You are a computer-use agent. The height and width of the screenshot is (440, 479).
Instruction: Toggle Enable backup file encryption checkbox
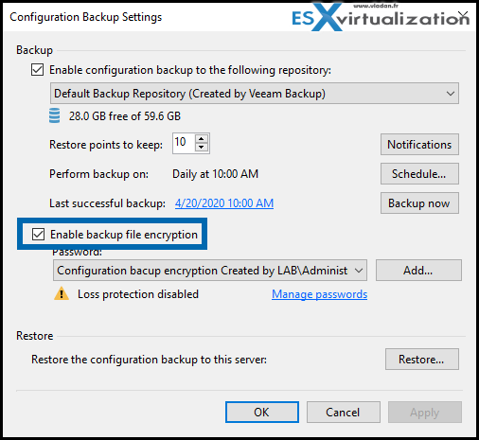click(38, 235)
